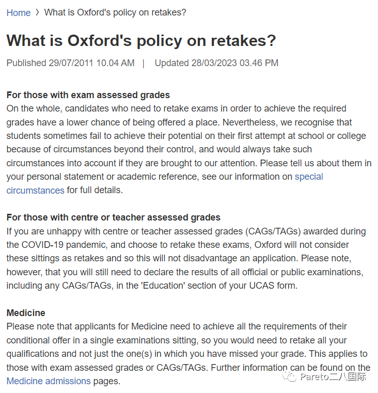Select the current breadcrumb page title
Image resolution: width=378 pixels, height=393 pixels.
point(115,13)
